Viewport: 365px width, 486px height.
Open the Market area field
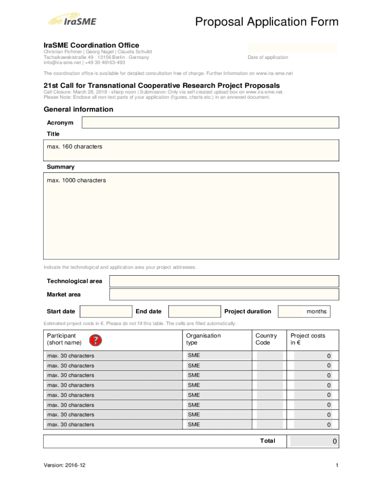click(224, 295)
